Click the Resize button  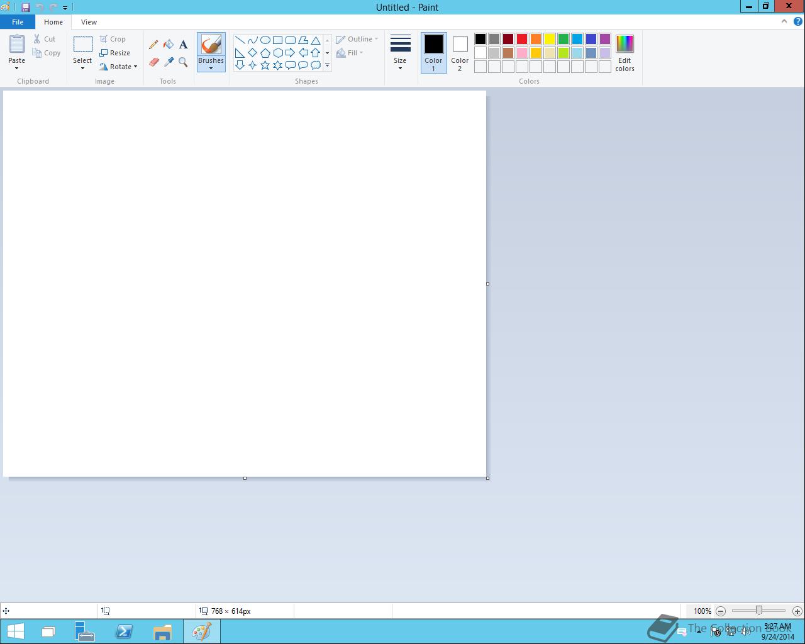tap(115, 53)
